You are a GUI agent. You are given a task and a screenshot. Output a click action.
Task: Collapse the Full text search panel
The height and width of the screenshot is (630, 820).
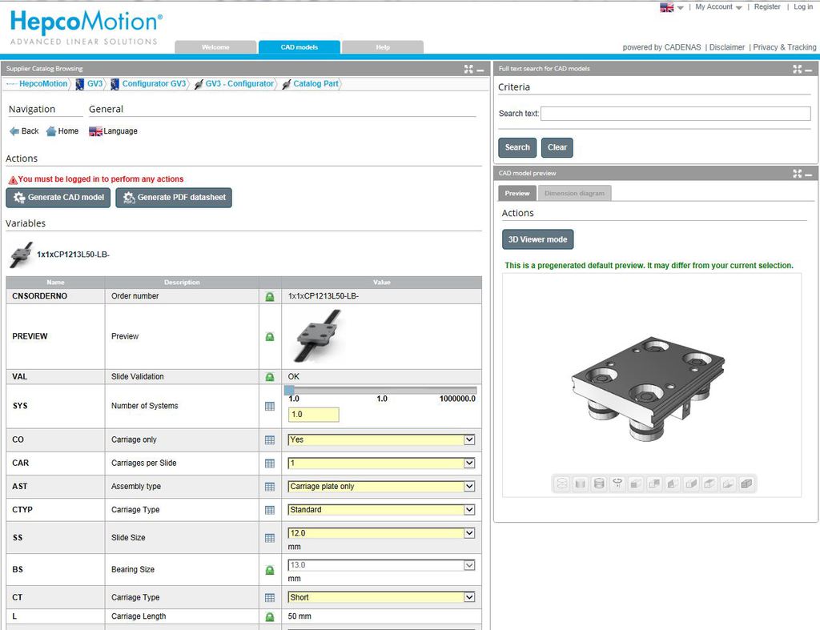pos(809,70)
